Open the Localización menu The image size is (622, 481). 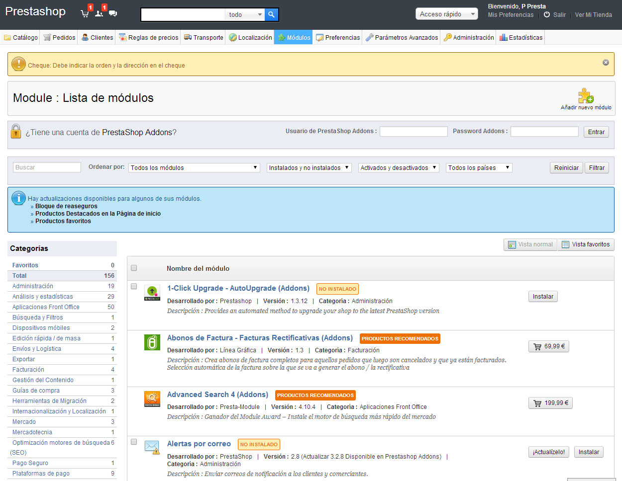point(250,37)
